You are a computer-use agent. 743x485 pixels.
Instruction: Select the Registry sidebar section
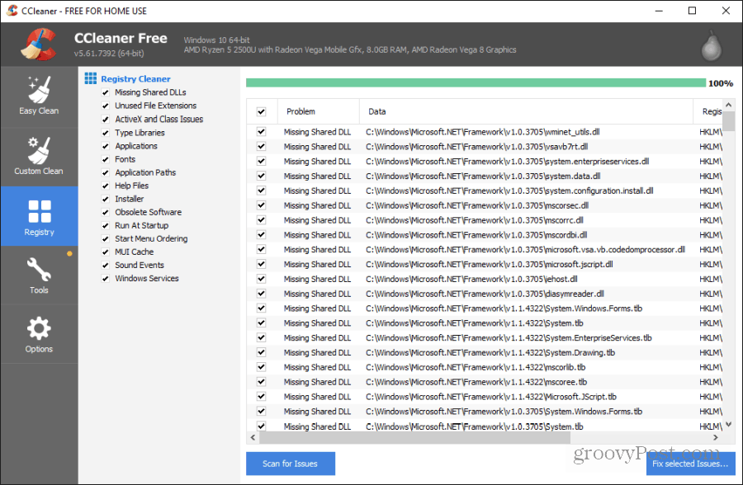[x=39, y=216]
